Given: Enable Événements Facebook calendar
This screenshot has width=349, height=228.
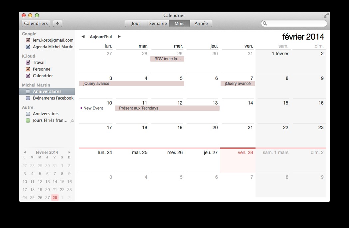Looking at the screenshot, I should pos(28,98).
